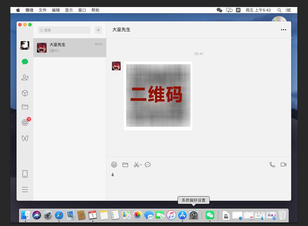Viewport: 308px width, 226px height.
Task: Start a video call with 大巫先生
Action: 284,165
